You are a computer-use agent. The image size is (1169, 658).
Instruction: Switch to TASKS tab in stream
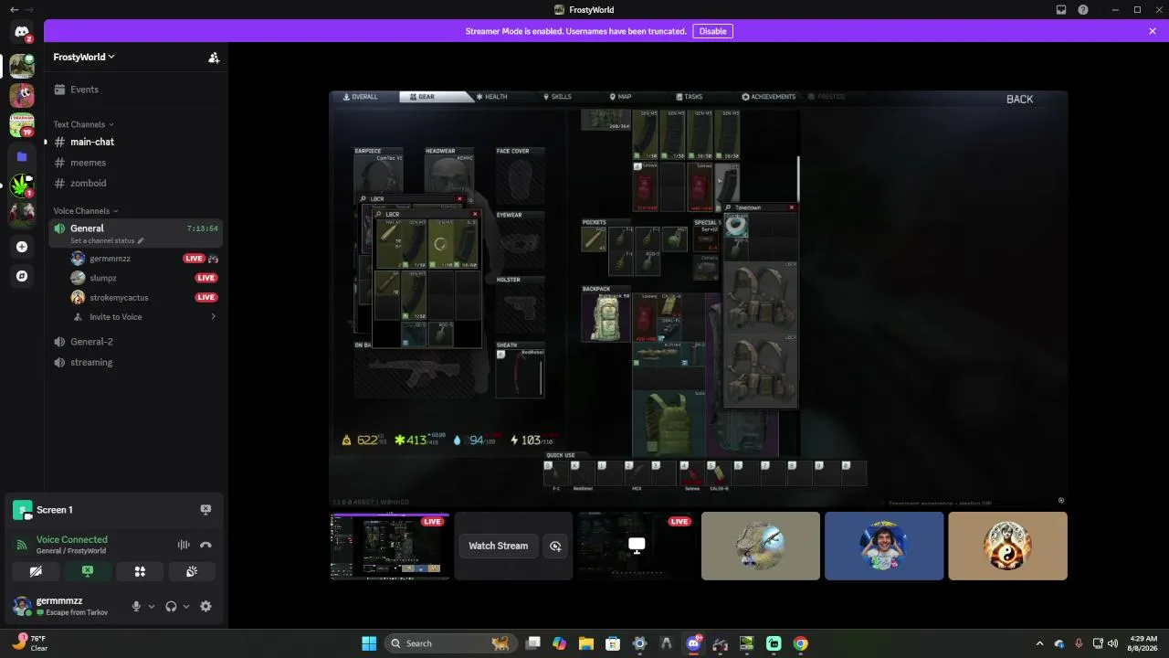(x=689, y=97)
